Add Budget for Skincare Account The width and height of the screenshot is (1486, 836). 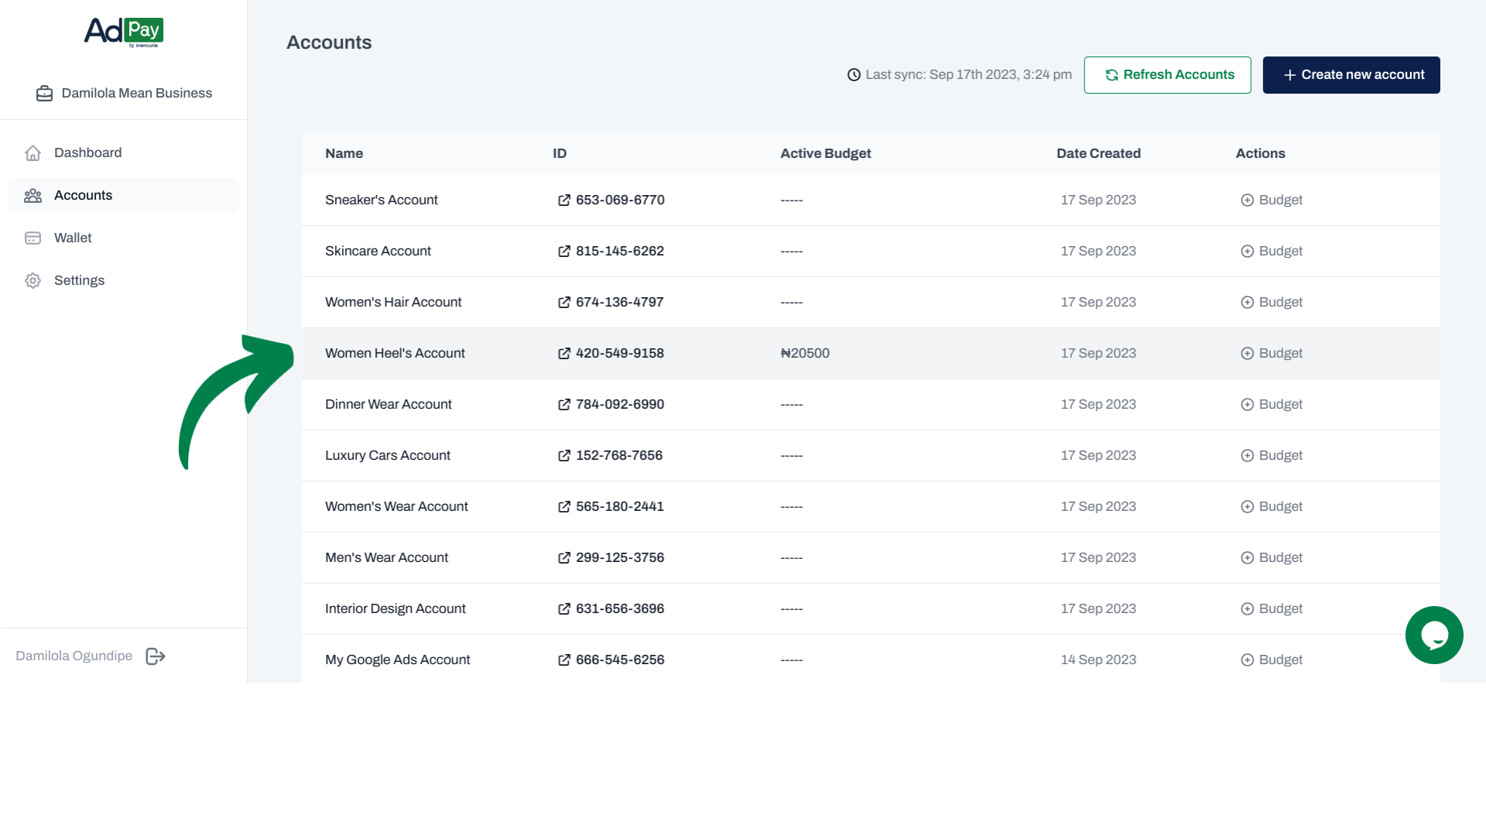(1272, 252)
